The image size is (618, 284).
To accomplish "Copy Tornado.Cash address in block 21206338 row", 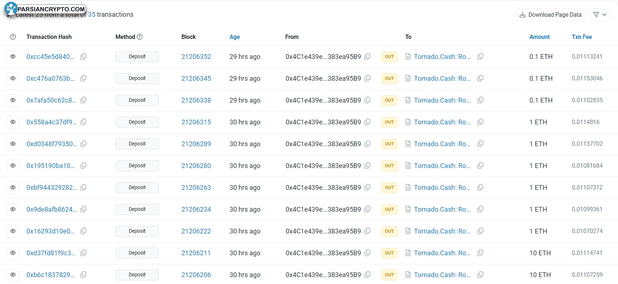I will [481, 100].
